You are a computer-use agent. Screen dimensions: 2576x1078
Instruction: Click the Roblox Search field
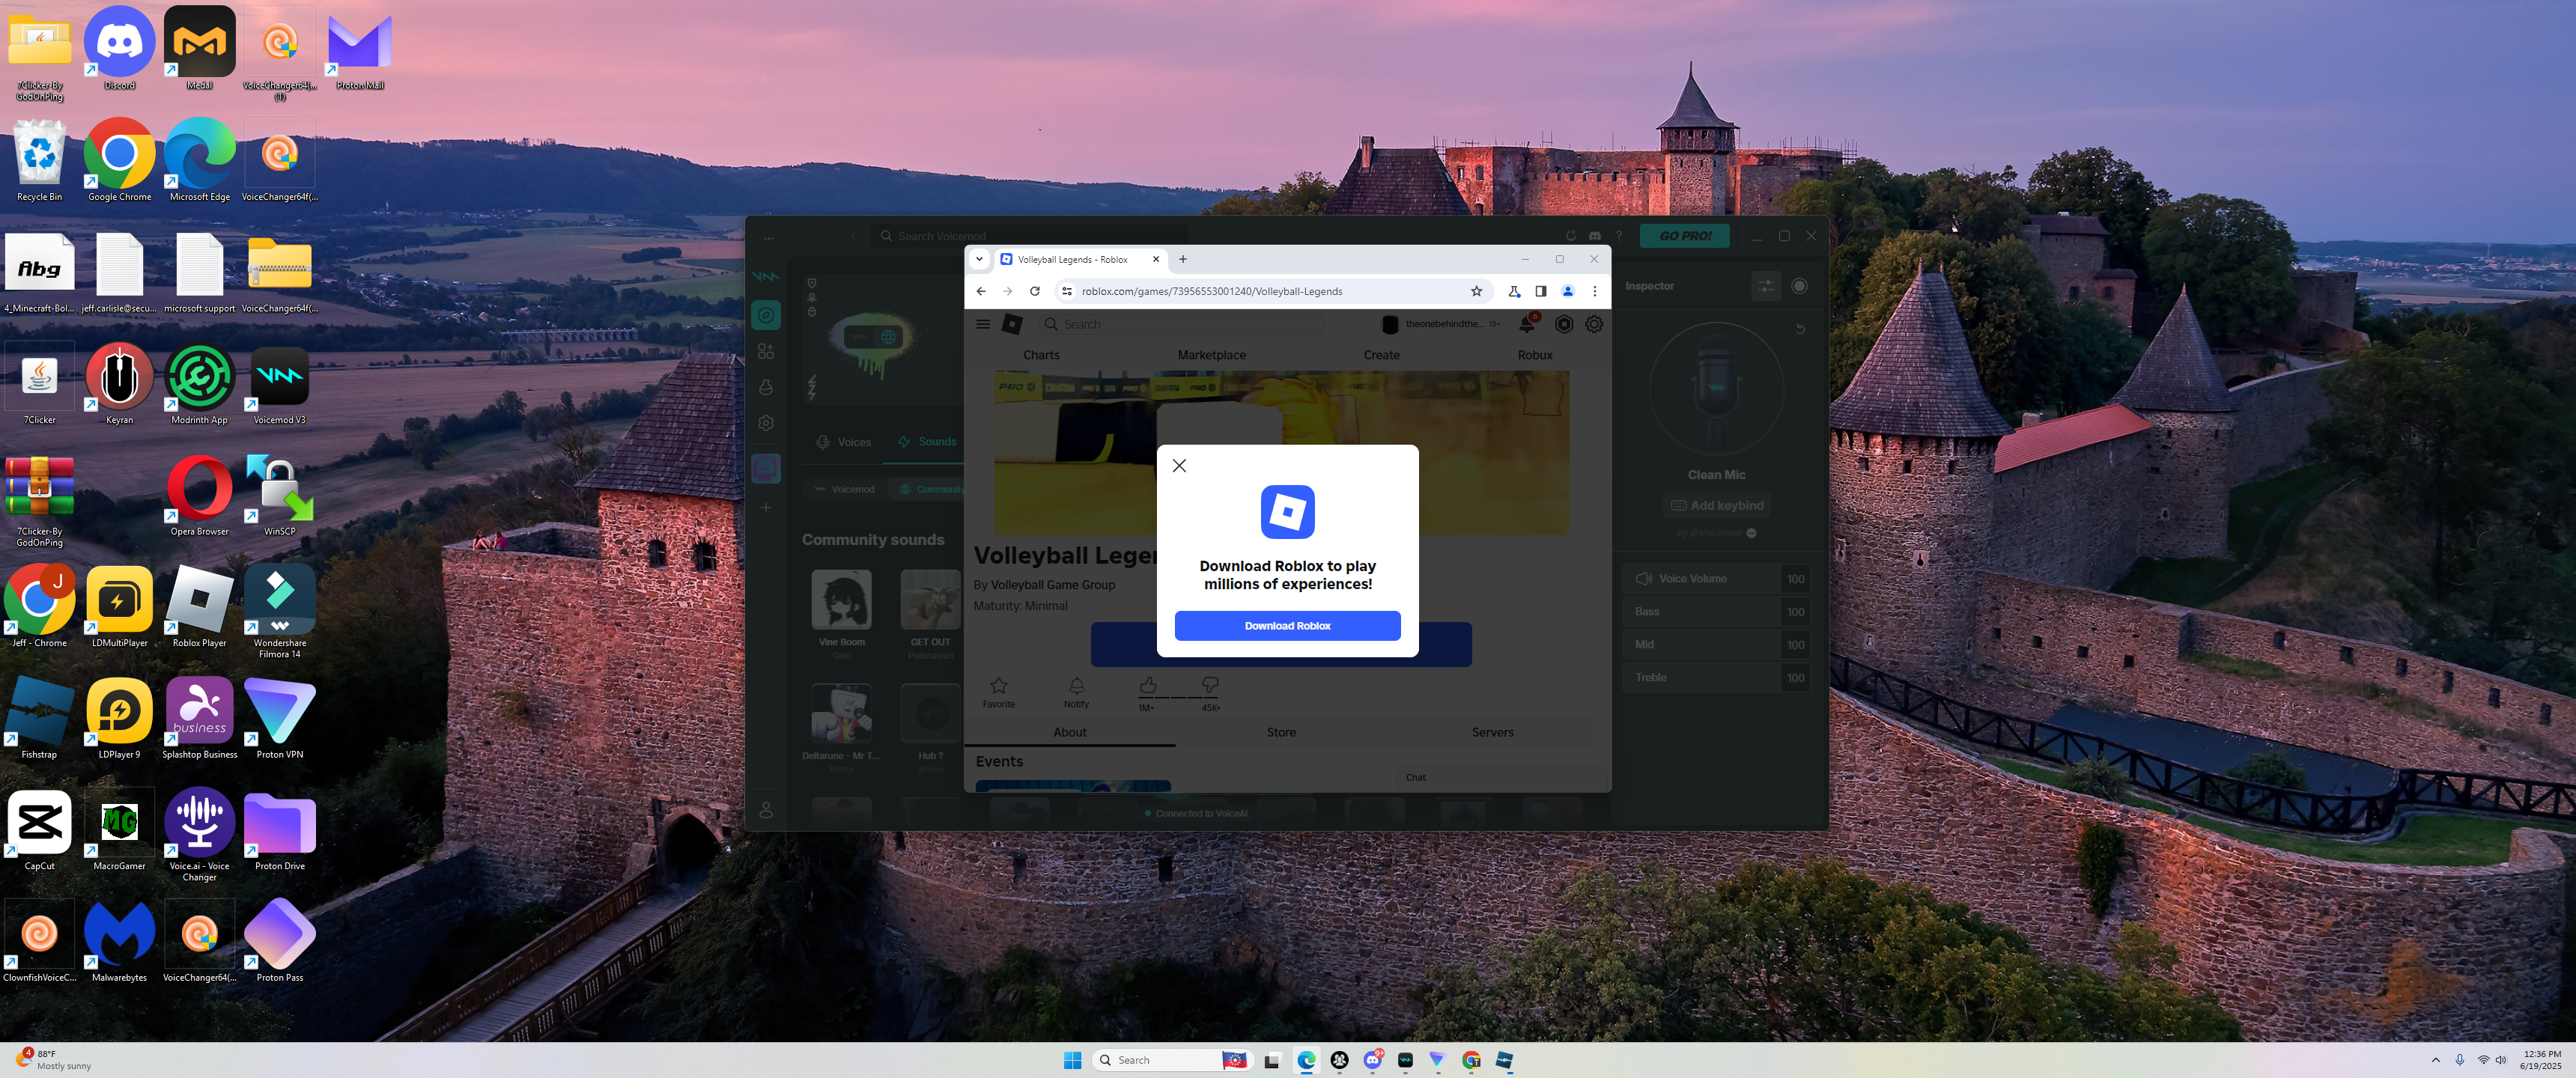point(1180,324)
